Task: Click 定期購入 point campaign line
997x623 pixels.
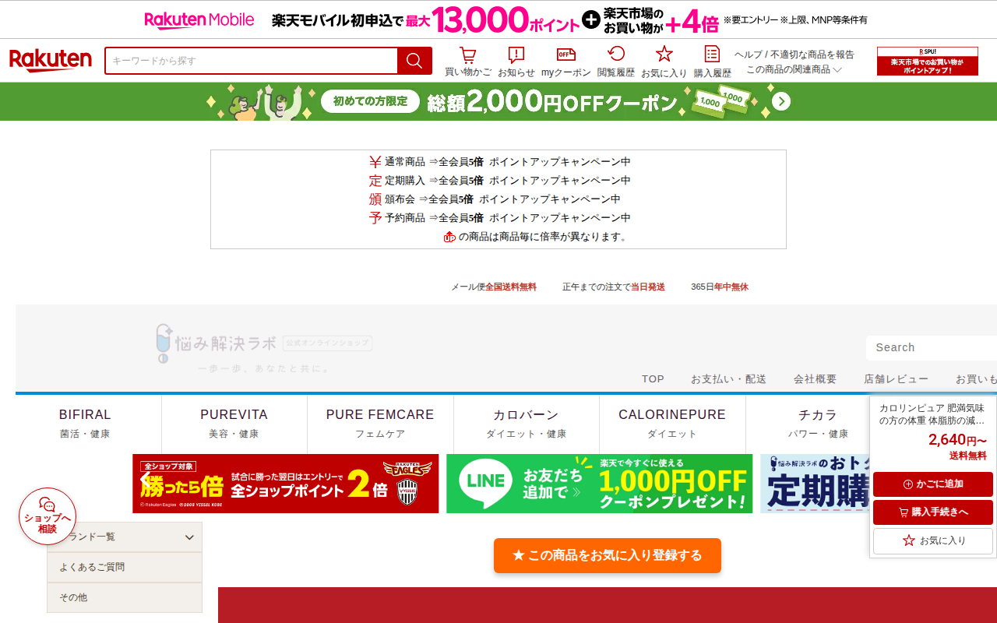Action: (x=499, y=181)
